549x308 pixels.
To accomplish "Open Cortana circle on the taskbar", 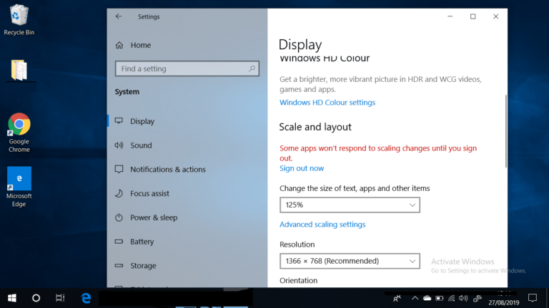I will (x=36, y=298).
